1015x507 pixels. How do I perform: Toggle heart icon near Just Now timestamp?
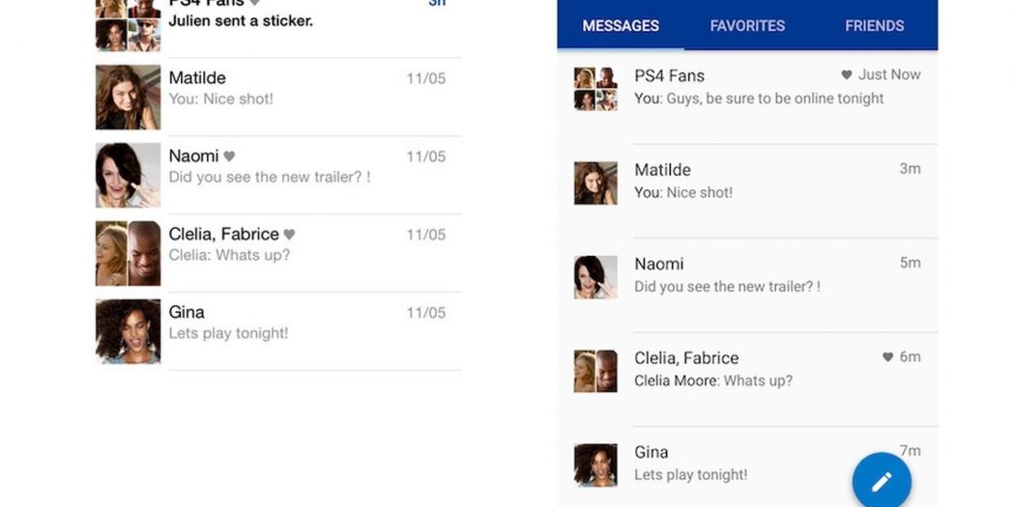[x=847, y=75]
